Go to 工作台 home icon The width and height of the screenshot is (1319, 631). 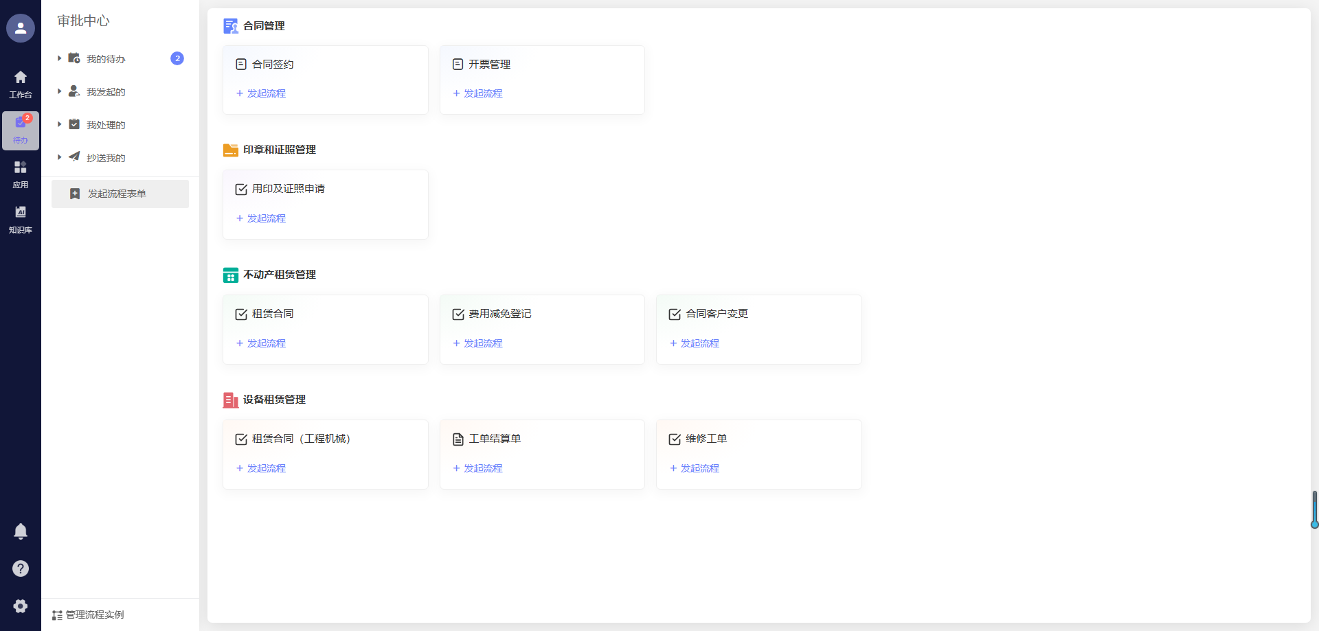pyautogui.click(x=21, y=84)
